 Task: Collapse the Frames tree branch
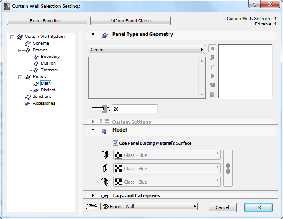20,50
